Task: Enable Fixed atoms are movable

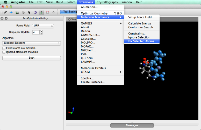Action: [x=4, y=48]
